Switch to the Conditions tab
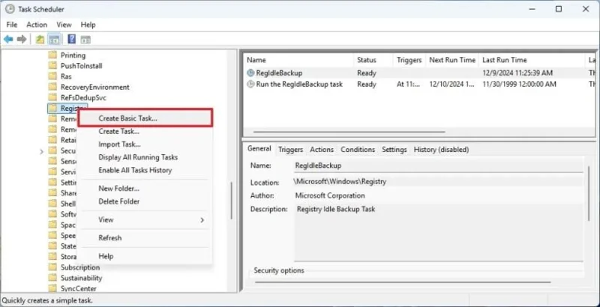 click(x=358, y=150)
